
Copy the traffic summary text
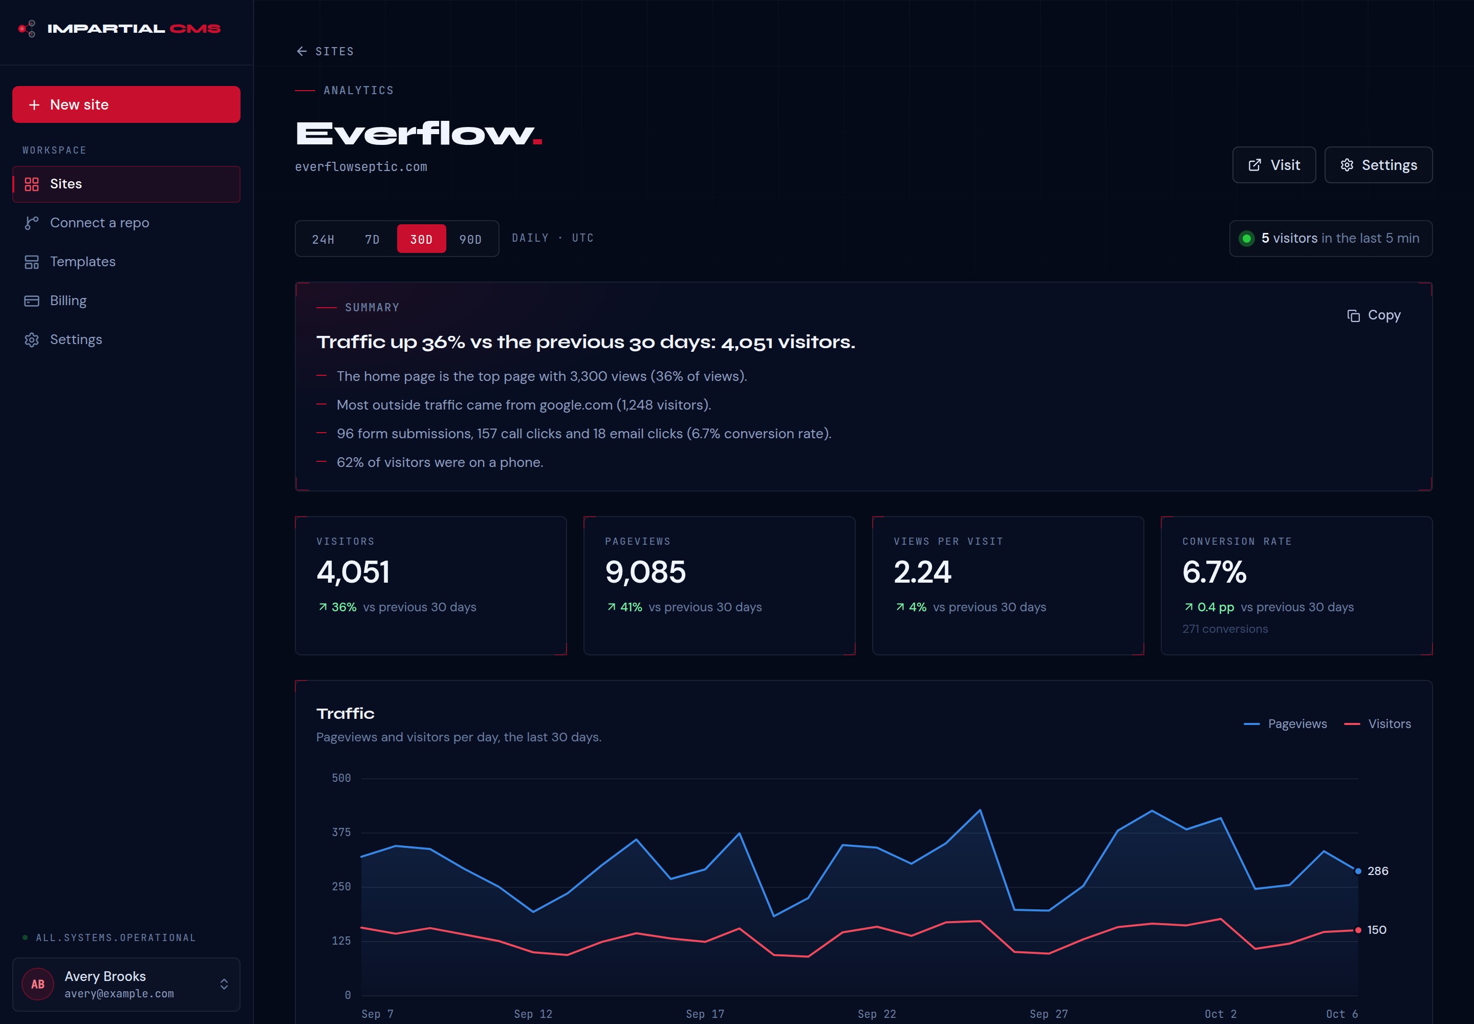pos(1374,316)
